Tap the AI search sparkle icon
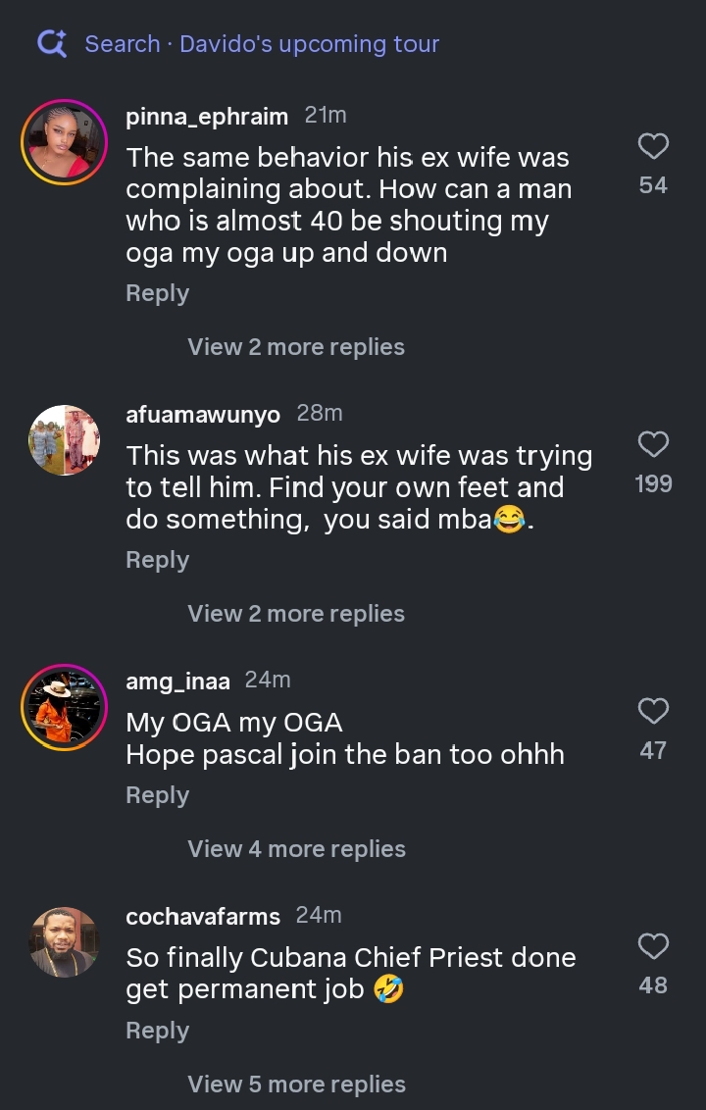Image resolution: width=706 pixels, height=1110 pixels. [52, 43]
